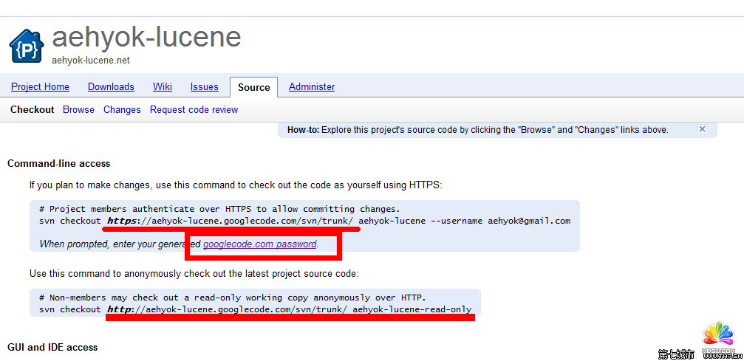Click the GUI and IDE access heading
Screen dimensions: 744x361
[x=52, y=347]
